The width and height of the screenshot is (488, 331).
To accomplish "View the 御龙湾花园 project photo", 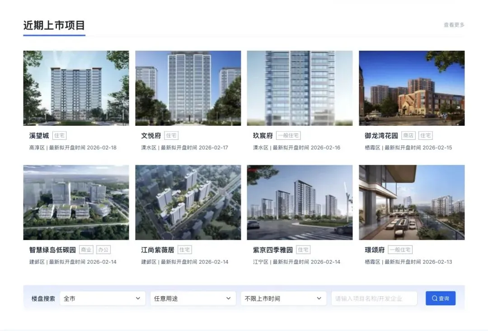I will 412,88.
